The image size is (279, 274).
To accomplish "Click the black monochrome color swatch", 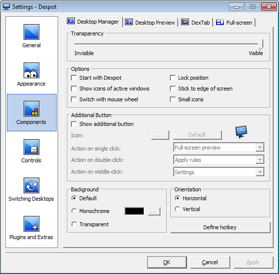I will (x=134, y=211).
